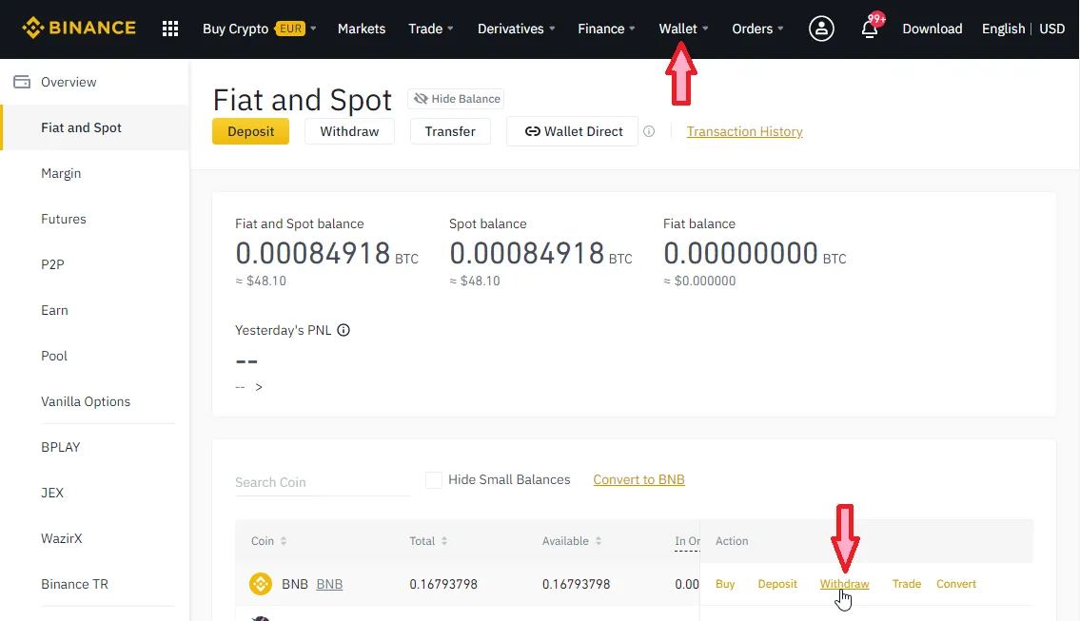Expand the Wallet menu dropdown arrow

click(x=705, y=29)
